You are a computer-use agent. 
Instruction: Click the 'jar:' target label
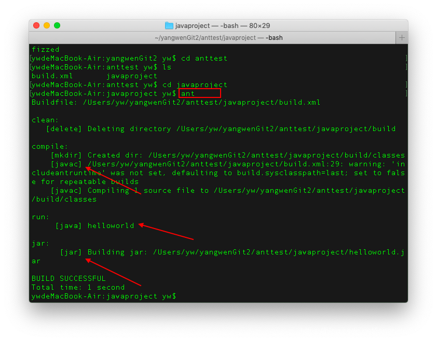pos(40,244)
